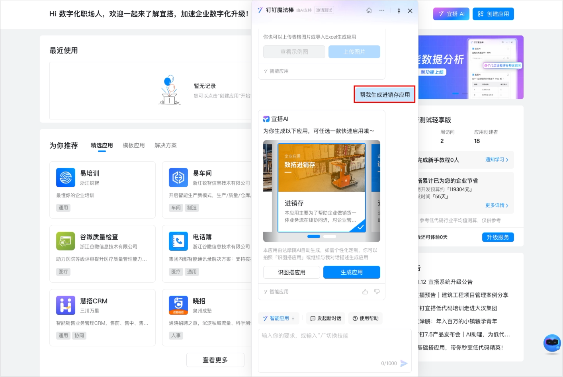Expand 更多详情 chevron link
563x377 pixels.
coord(497,205)
